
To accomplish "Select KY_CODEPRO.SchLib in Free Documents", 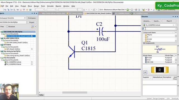I will [14, 62].
